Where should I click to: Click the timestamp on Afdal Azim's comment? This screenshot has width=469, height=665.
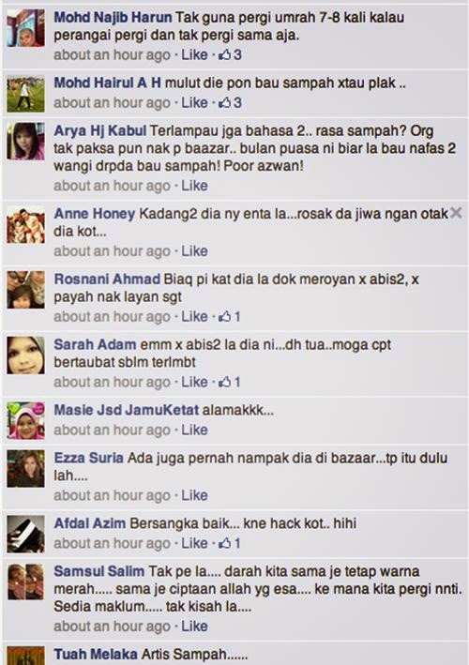(112, 543)
